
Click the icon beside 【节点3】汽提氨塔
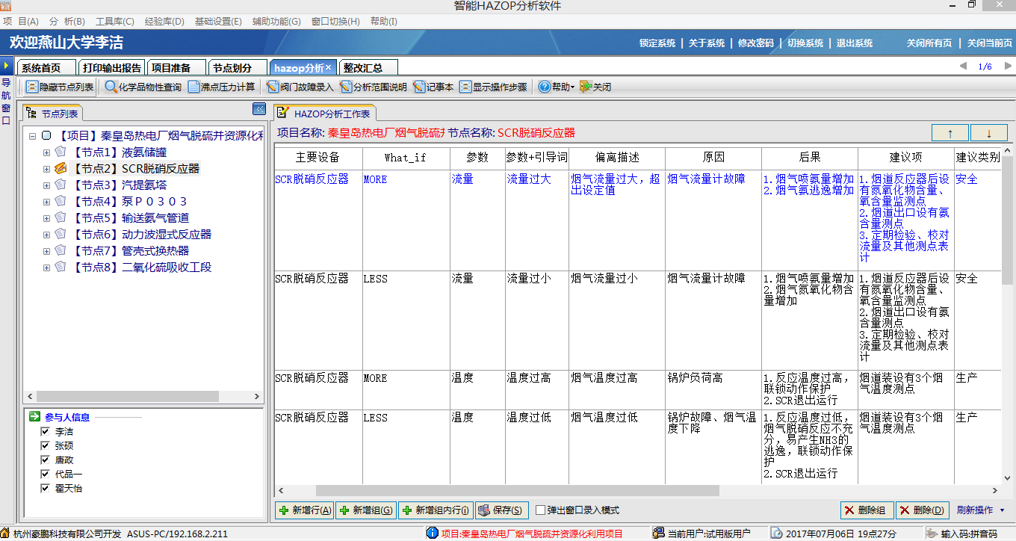coord(61,185)
